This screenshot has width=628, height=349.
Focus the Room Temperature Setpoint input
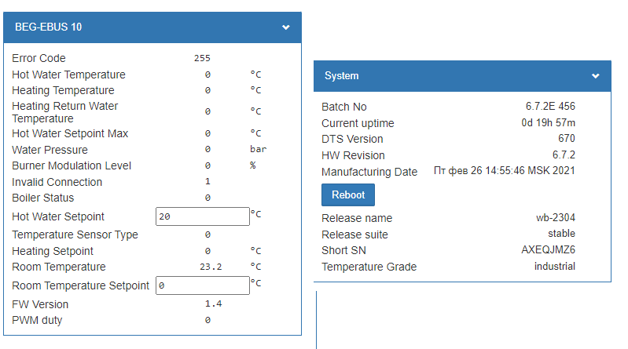203,285
